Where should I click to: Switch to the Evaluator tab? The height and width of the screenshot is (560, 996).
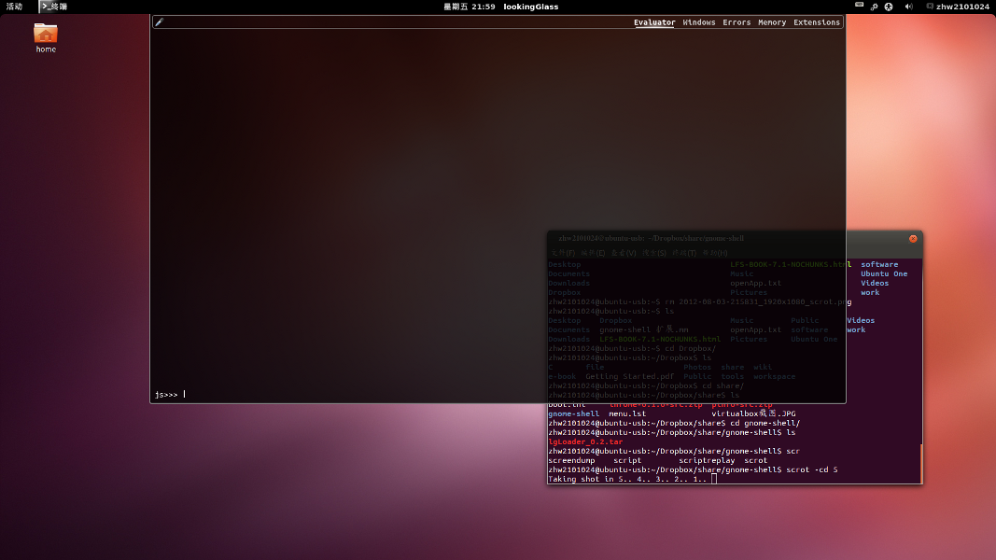654,22
